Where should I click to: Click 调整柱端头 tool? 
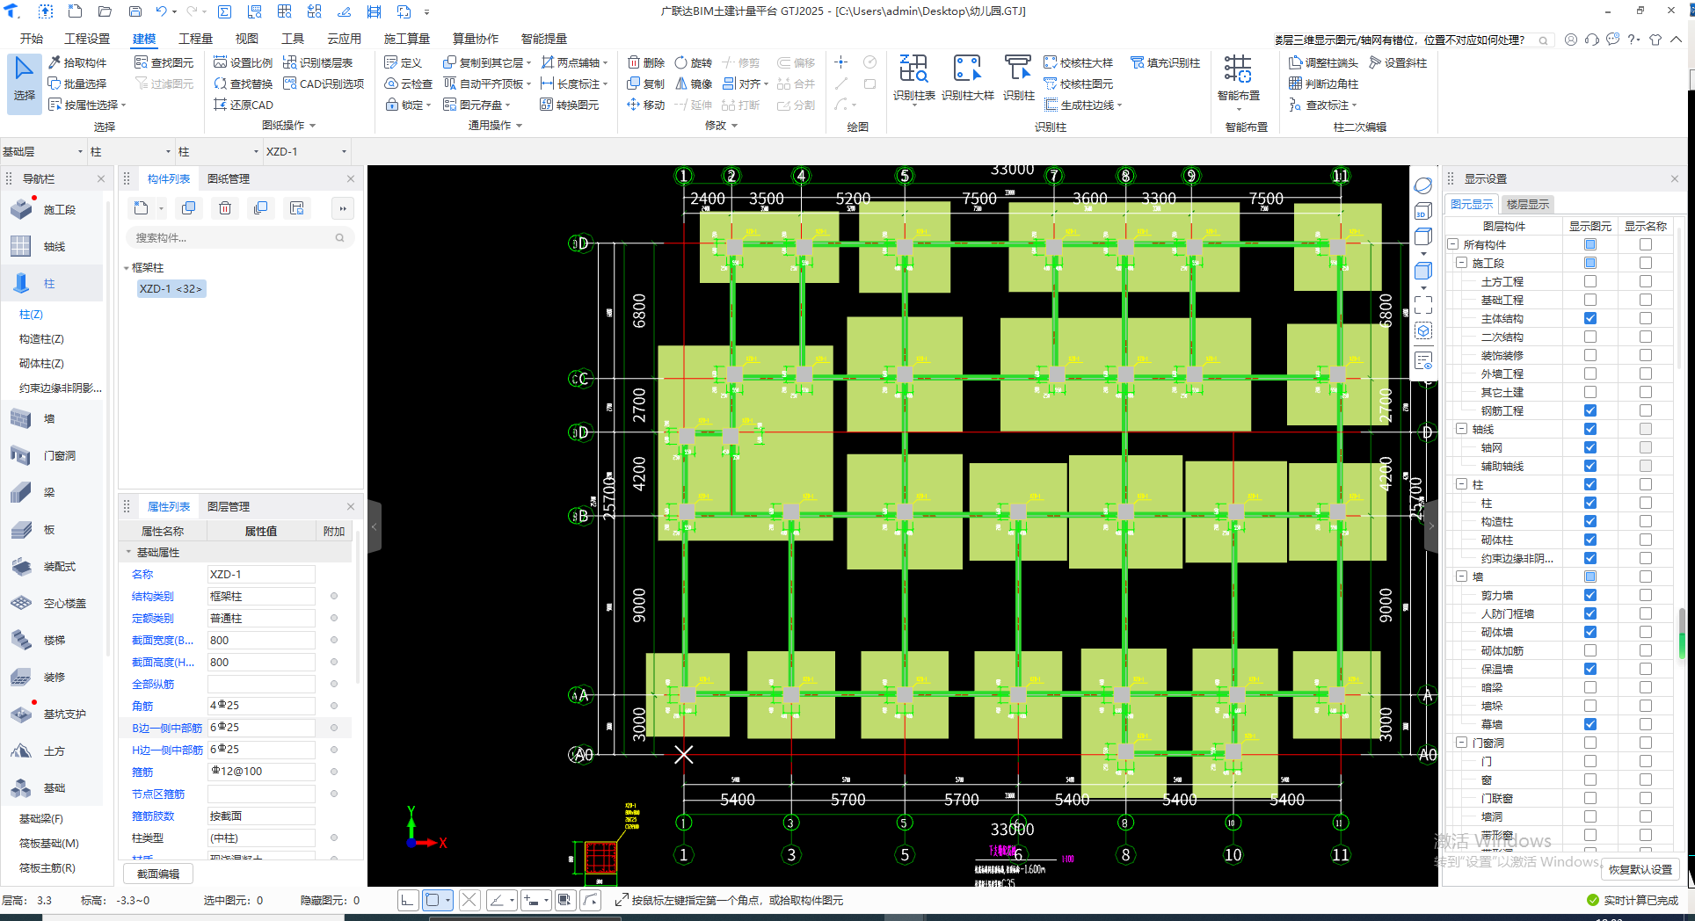[x=1323, y=62]
